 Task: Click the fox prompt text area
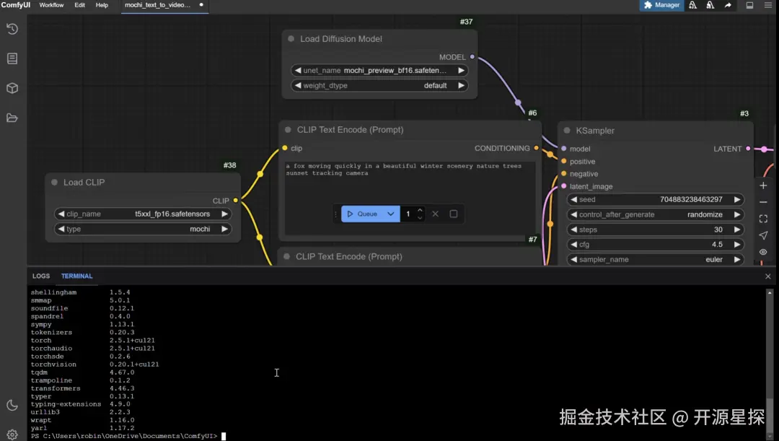click(410, 198)
